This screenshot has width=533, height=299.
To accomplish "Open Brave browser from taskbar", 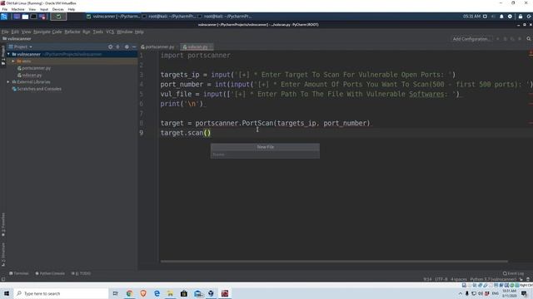I will tap(143, 293).
